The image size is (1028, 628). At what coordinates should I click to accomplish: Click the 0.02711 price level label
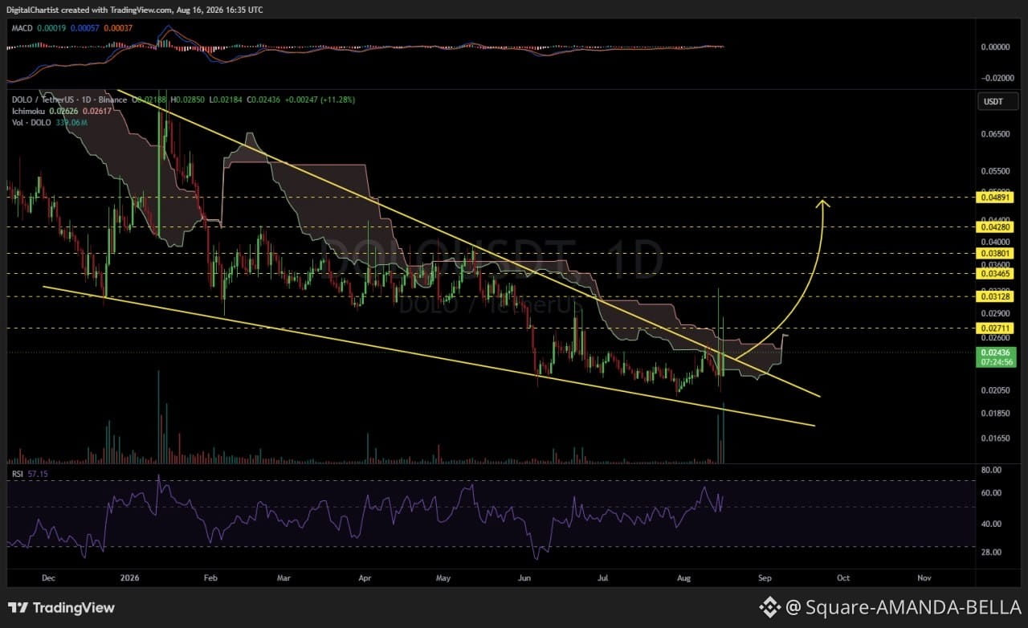[x=996, y=328]
